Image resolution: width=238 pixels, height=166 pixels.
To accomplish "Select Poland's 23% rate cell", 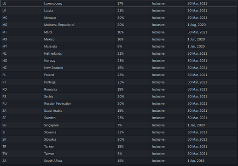I will 133,75.
